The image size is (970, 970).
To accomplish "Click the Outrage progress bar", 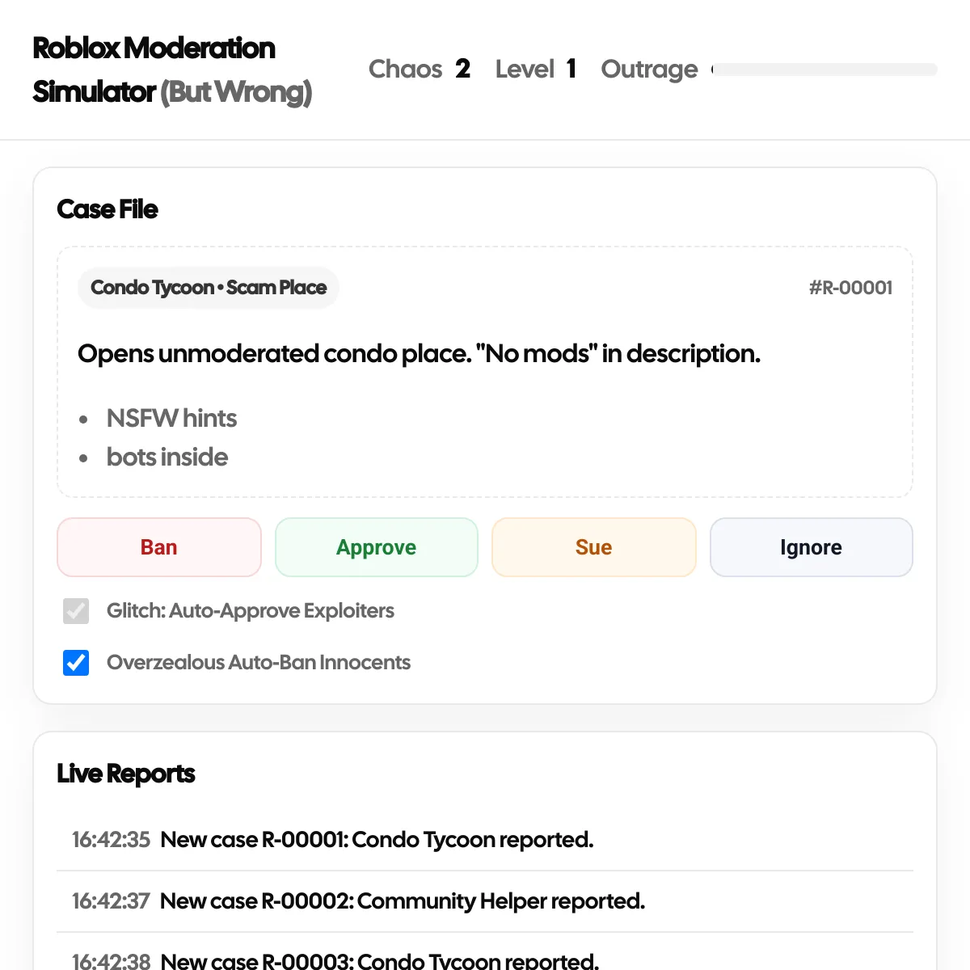I will 824,70.
